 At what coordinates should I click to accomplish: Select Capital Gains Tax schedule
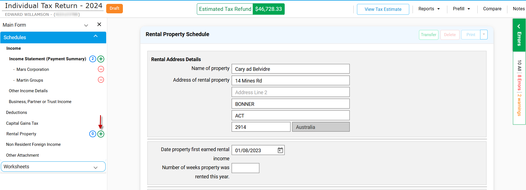[x=22, y=123]
